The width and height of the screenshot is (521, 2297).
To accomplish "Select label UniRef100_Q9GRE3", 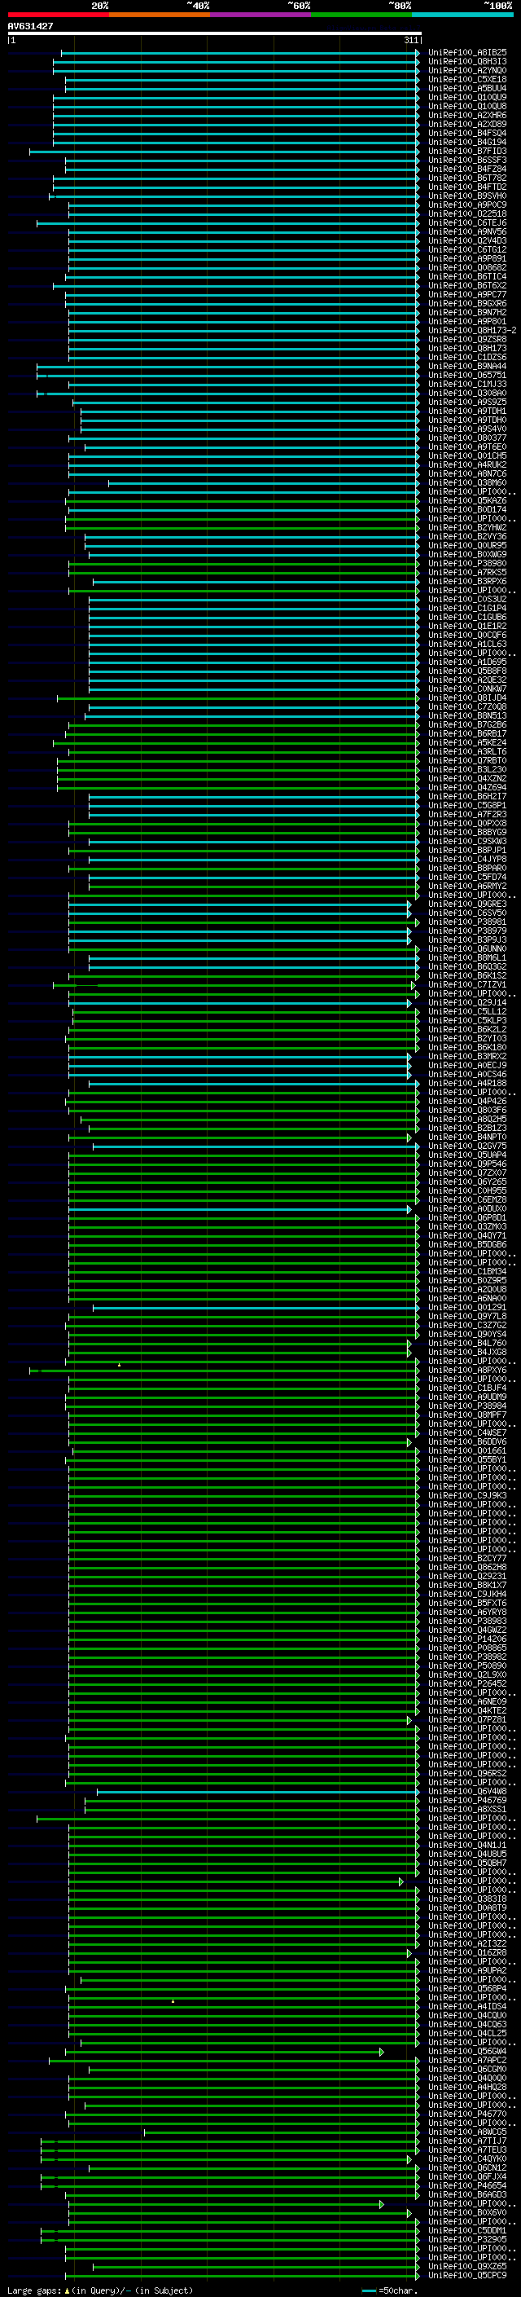I will [466, 904].
